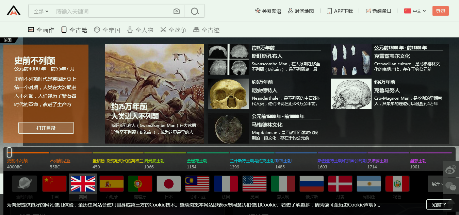Select the Portugal flag icon
Screen dimensions: 459x215
pyautogui.click(x=140, y=184)
